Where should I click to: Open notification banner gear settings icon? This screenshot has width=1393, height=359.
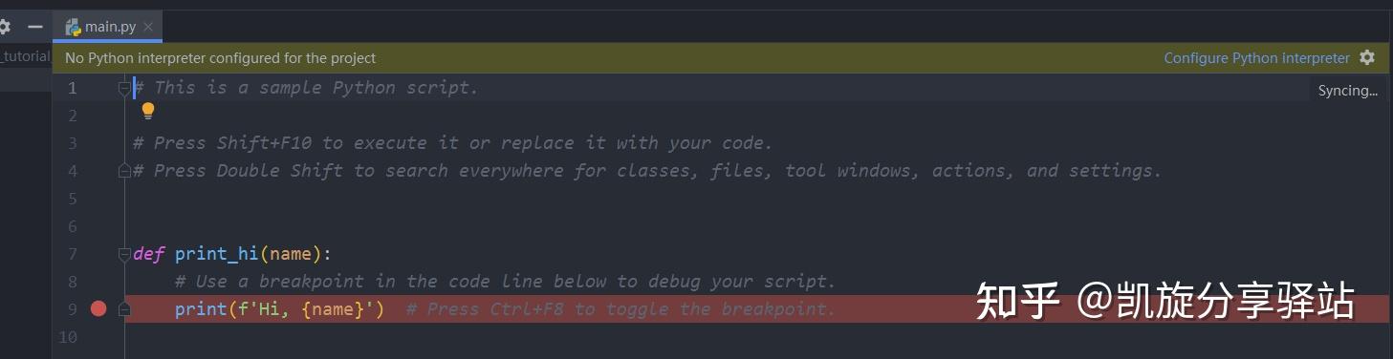(x=1367, y=57)
